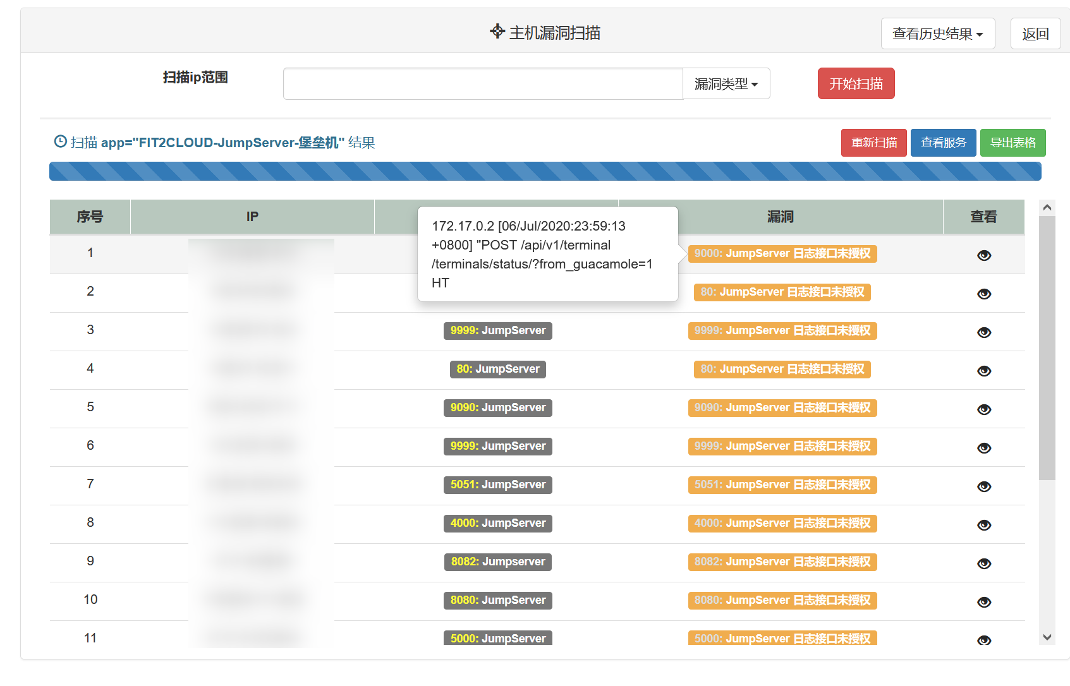Click vulnerability tag 9090: JumpServer 日志接口未授权
The height and width of the screenshot is (686, 1070).
tap(782, 407)
